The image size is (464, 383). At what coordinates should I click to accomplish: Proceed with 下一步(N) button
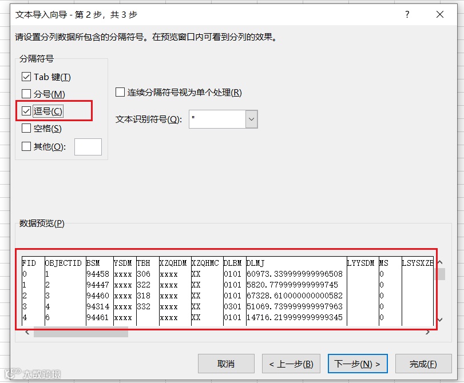pos(358,364)
